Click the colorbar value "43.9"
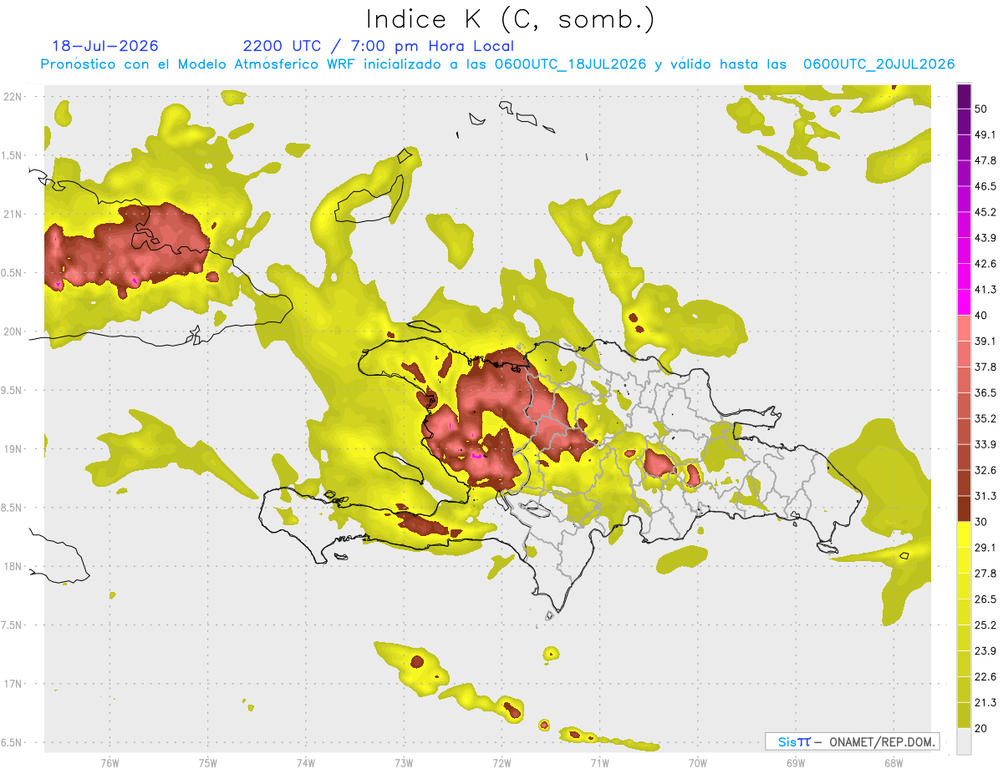Image resolution: width=1003 pixels, height=774 pixels. (x=985, y=238)
